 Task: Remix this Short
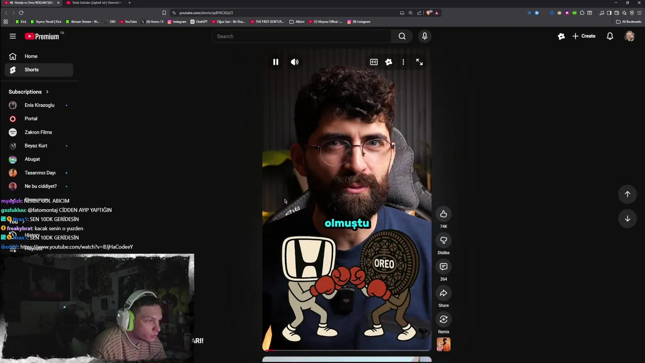pos(443,319)
